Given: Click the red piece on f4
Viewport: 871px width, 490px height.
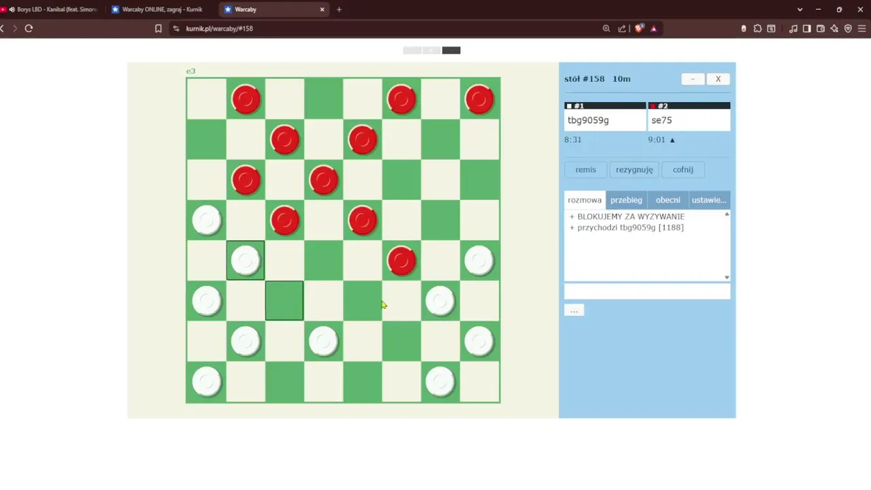Looking at the screenshot, I should (x=401, y=261).
